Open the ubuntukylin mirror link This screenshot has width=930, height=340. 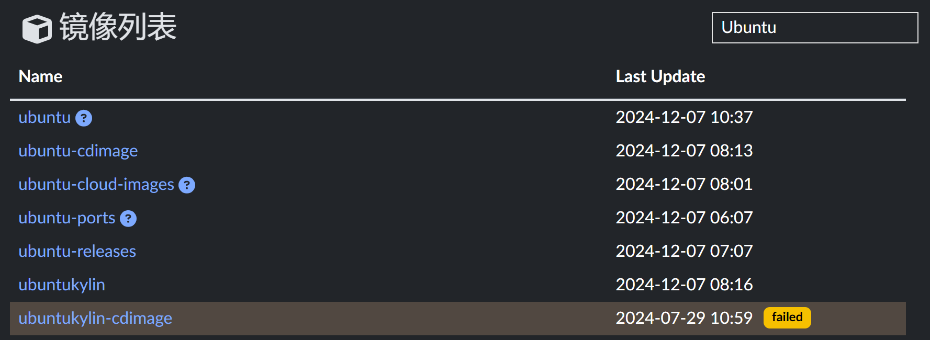pos(62,285)
